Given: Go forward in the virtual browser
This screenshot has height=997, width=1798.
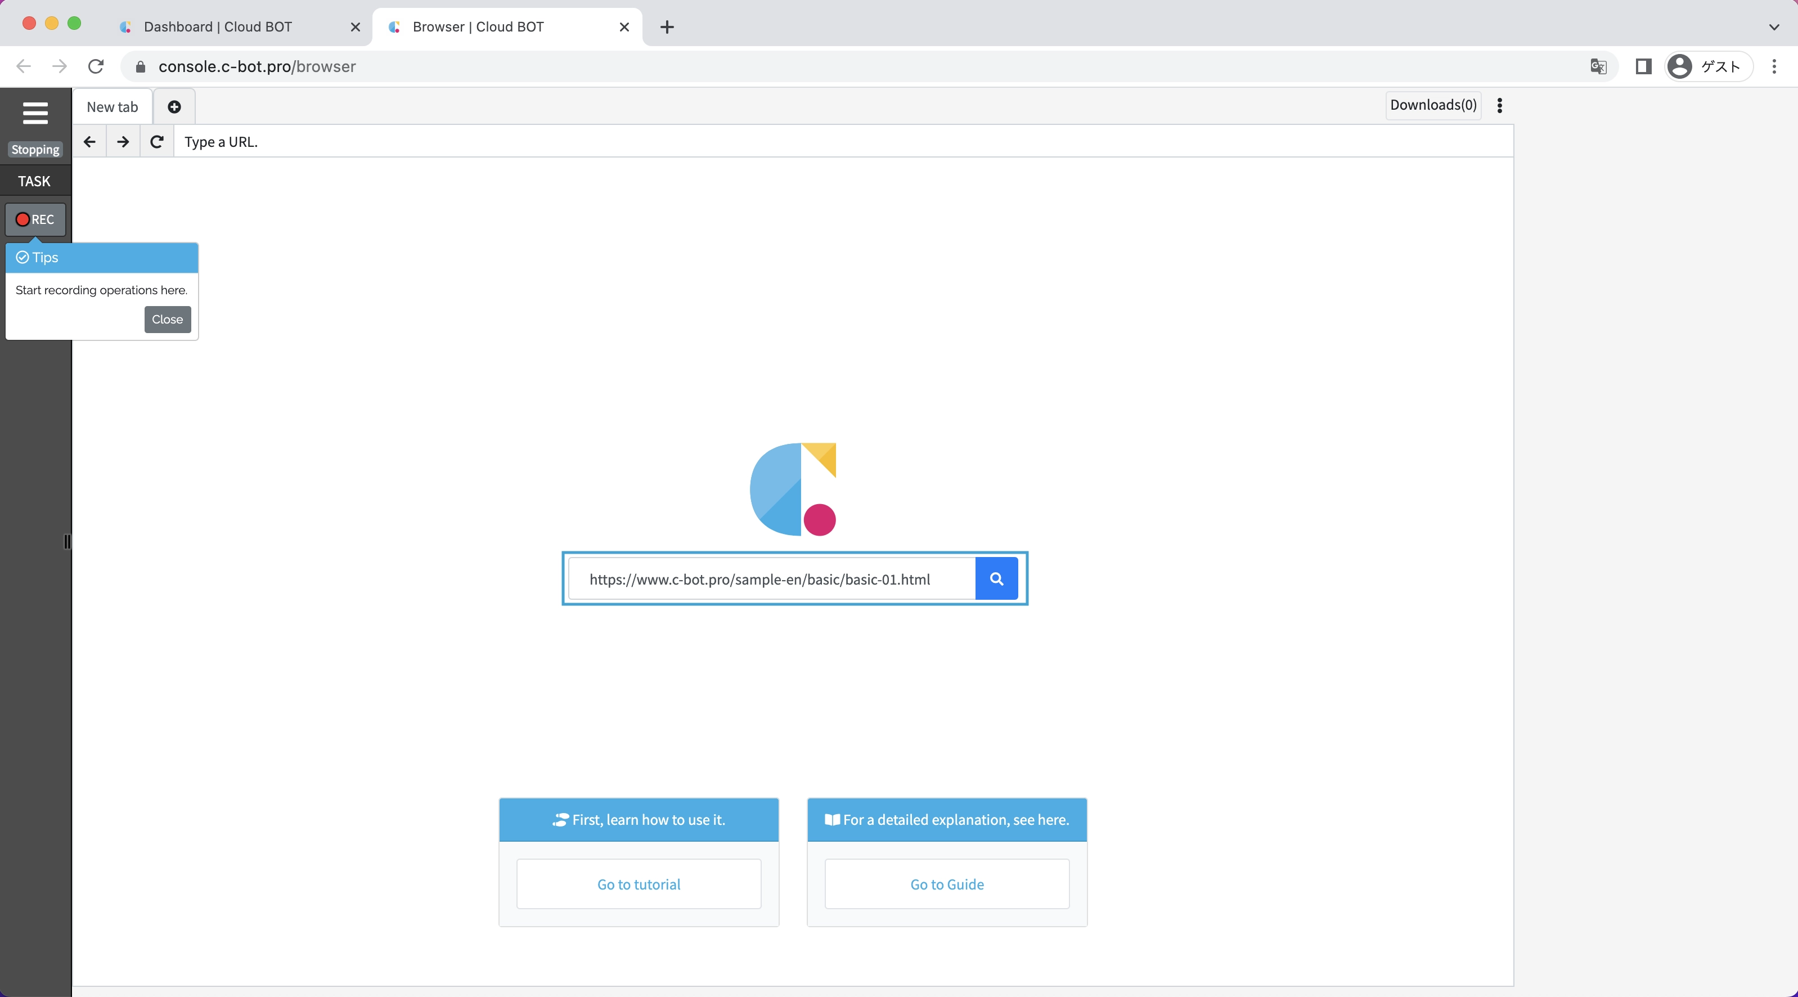Looking at the screenshot, I should click(x=123, y=142).
